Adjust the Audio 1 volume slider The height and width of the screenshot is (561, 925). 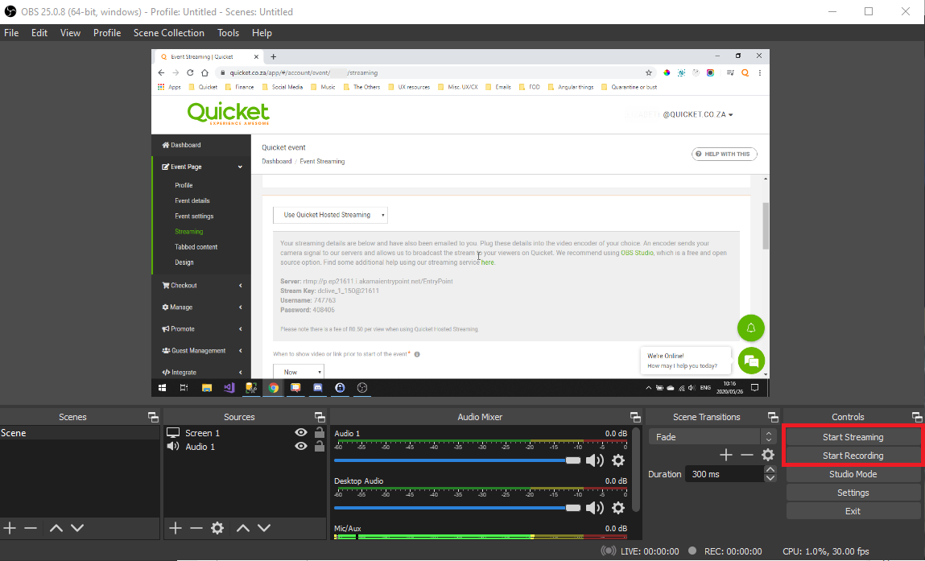point(573,460)
